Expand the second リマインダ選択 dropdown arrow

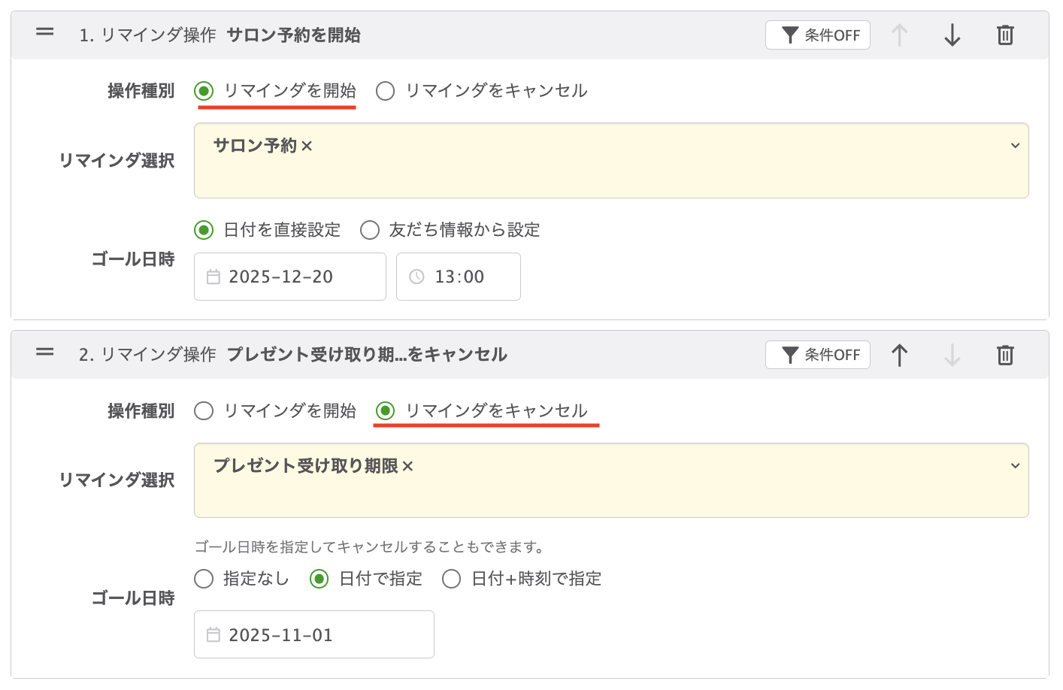coord(1015,466)
